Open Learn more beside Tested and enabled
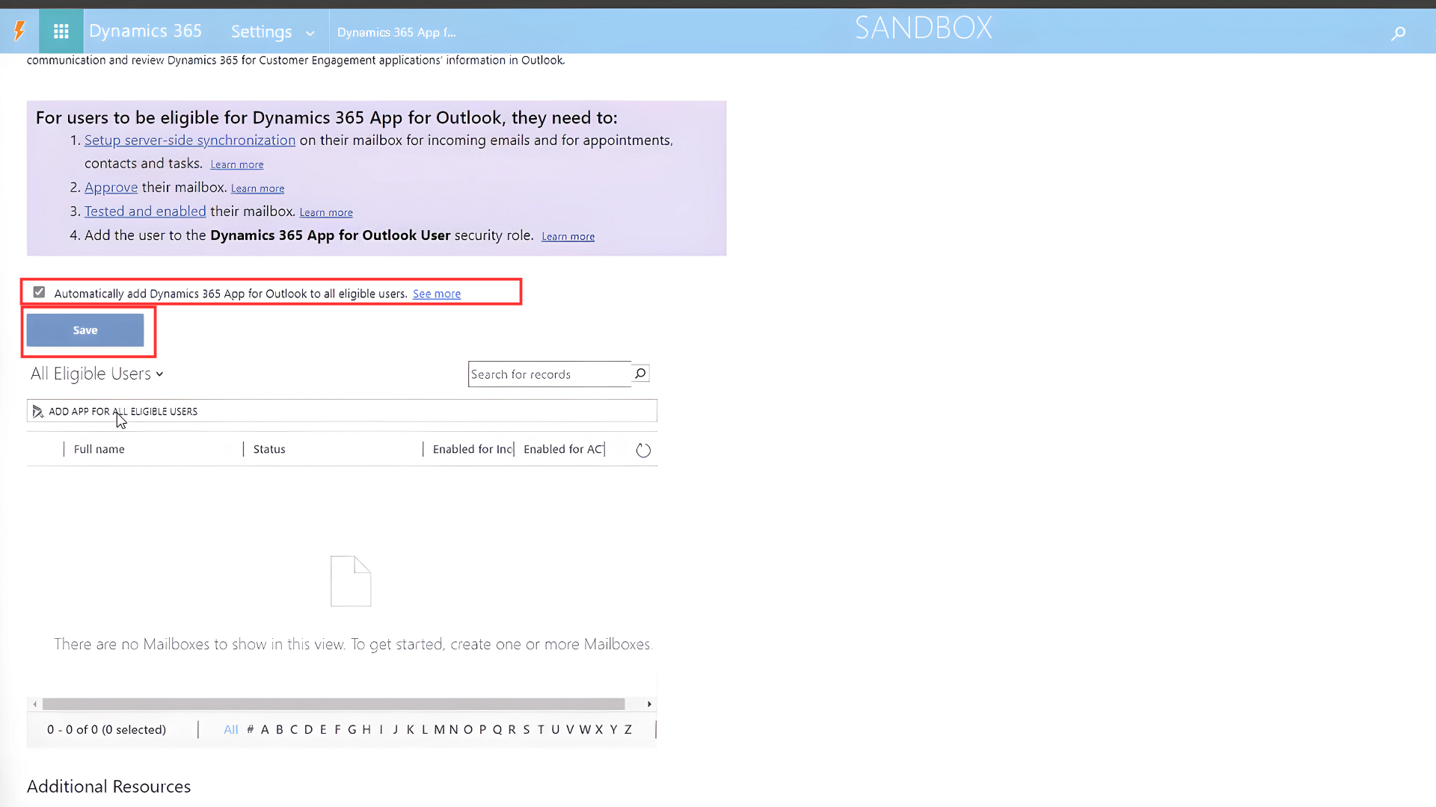 [326, 213]
